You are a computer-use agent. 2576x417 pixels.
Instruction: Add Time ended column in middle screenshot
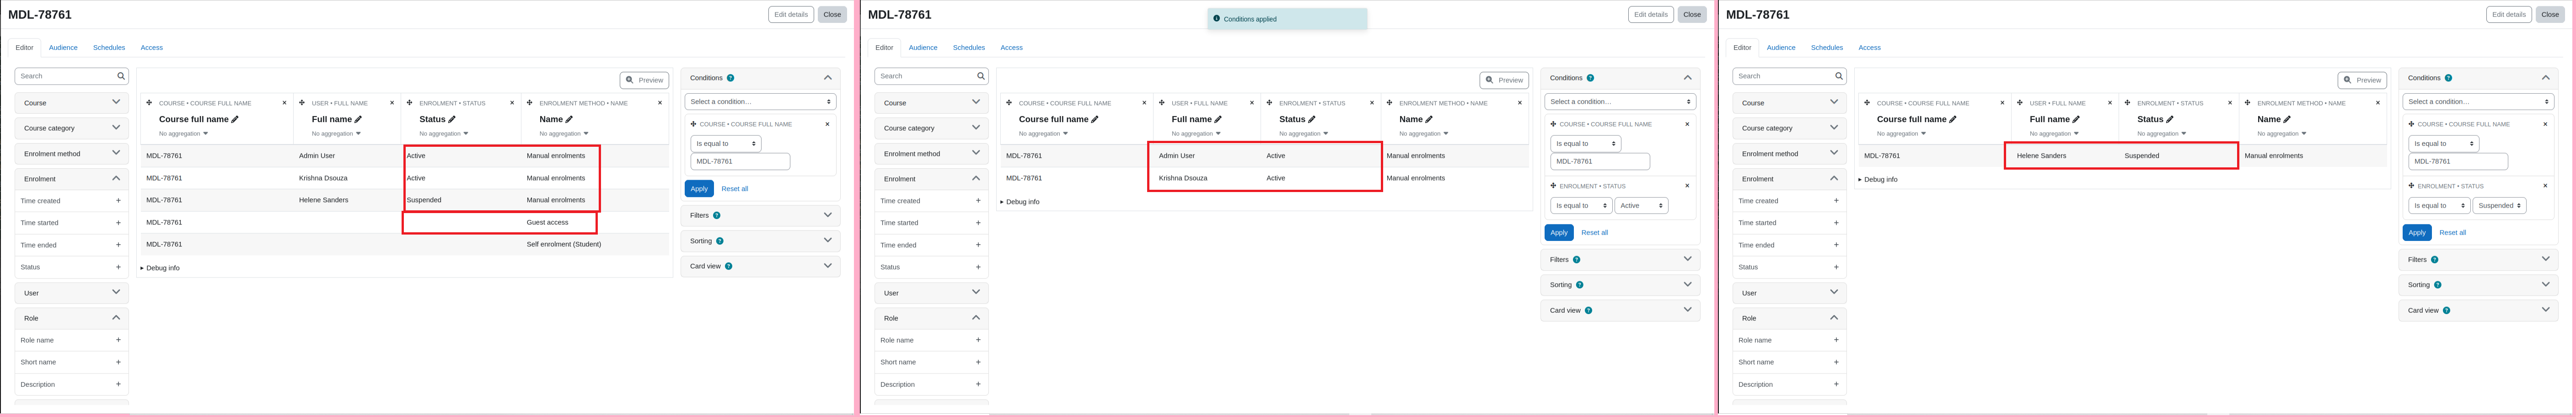click(x=978, y=245)
